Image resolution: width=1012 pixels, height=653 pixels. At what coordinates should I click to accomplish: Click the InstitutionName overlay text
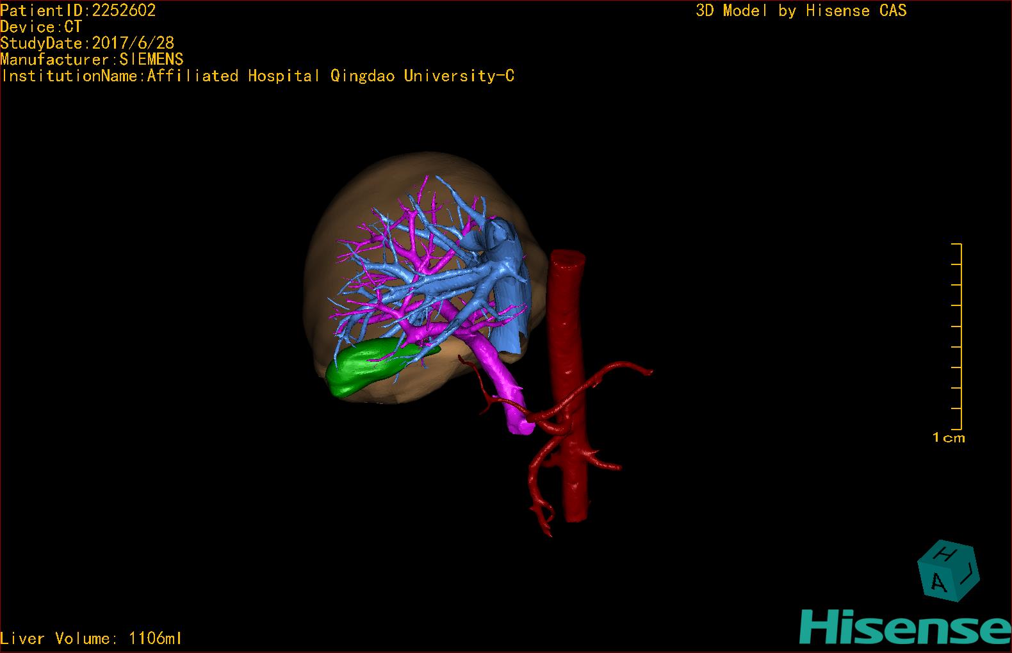tap(257, 76)
